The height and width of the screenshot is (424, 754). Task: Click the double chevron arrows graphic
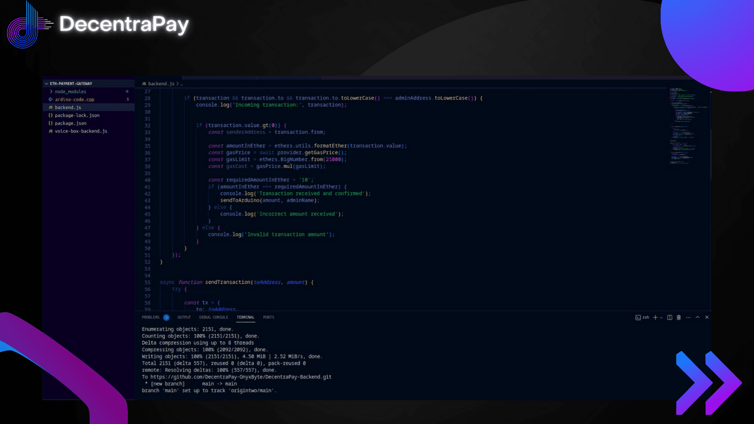pyautogui.click(x=709, y=383)
